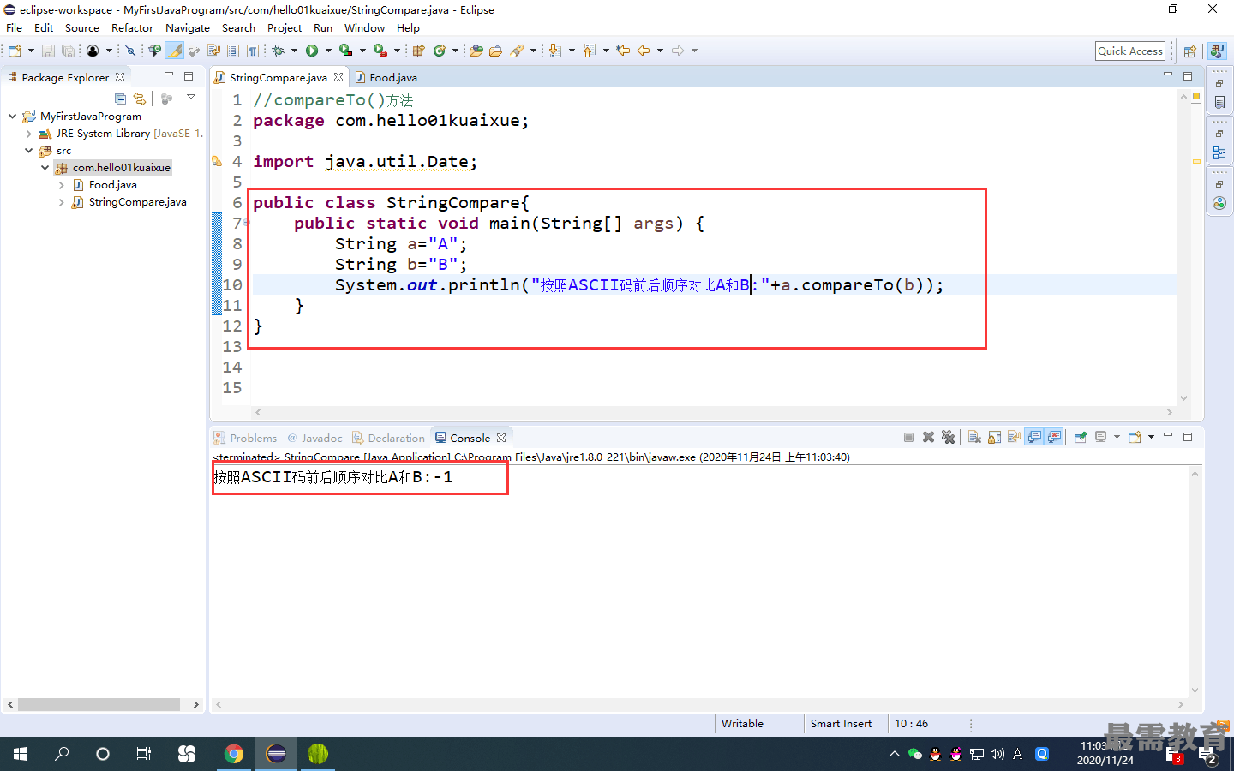Click the New file toolbar icon
1234x771 pixels.
pyautogui.click(x=15, y=51)
